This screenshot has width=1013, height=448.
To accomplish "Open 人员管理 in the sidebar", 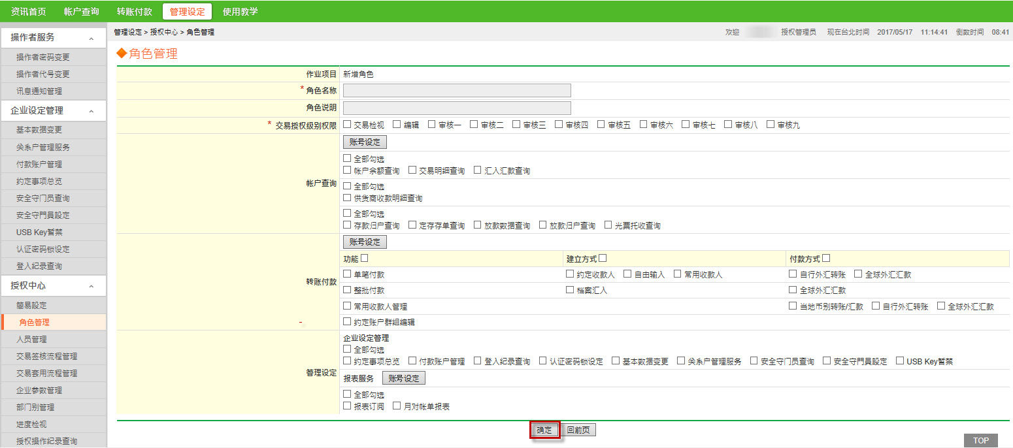I will pyautogui.click(x=31, y=340).
